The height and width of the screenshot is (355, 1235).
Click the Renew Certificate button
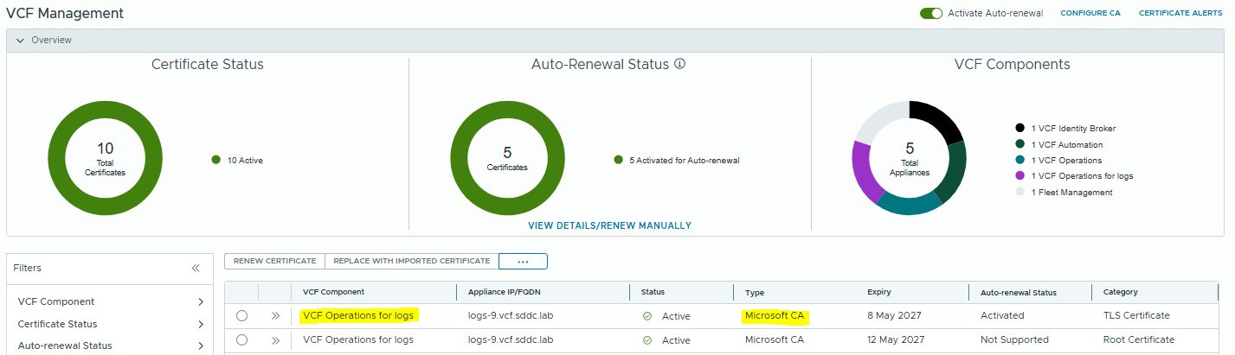pos(274,261)
